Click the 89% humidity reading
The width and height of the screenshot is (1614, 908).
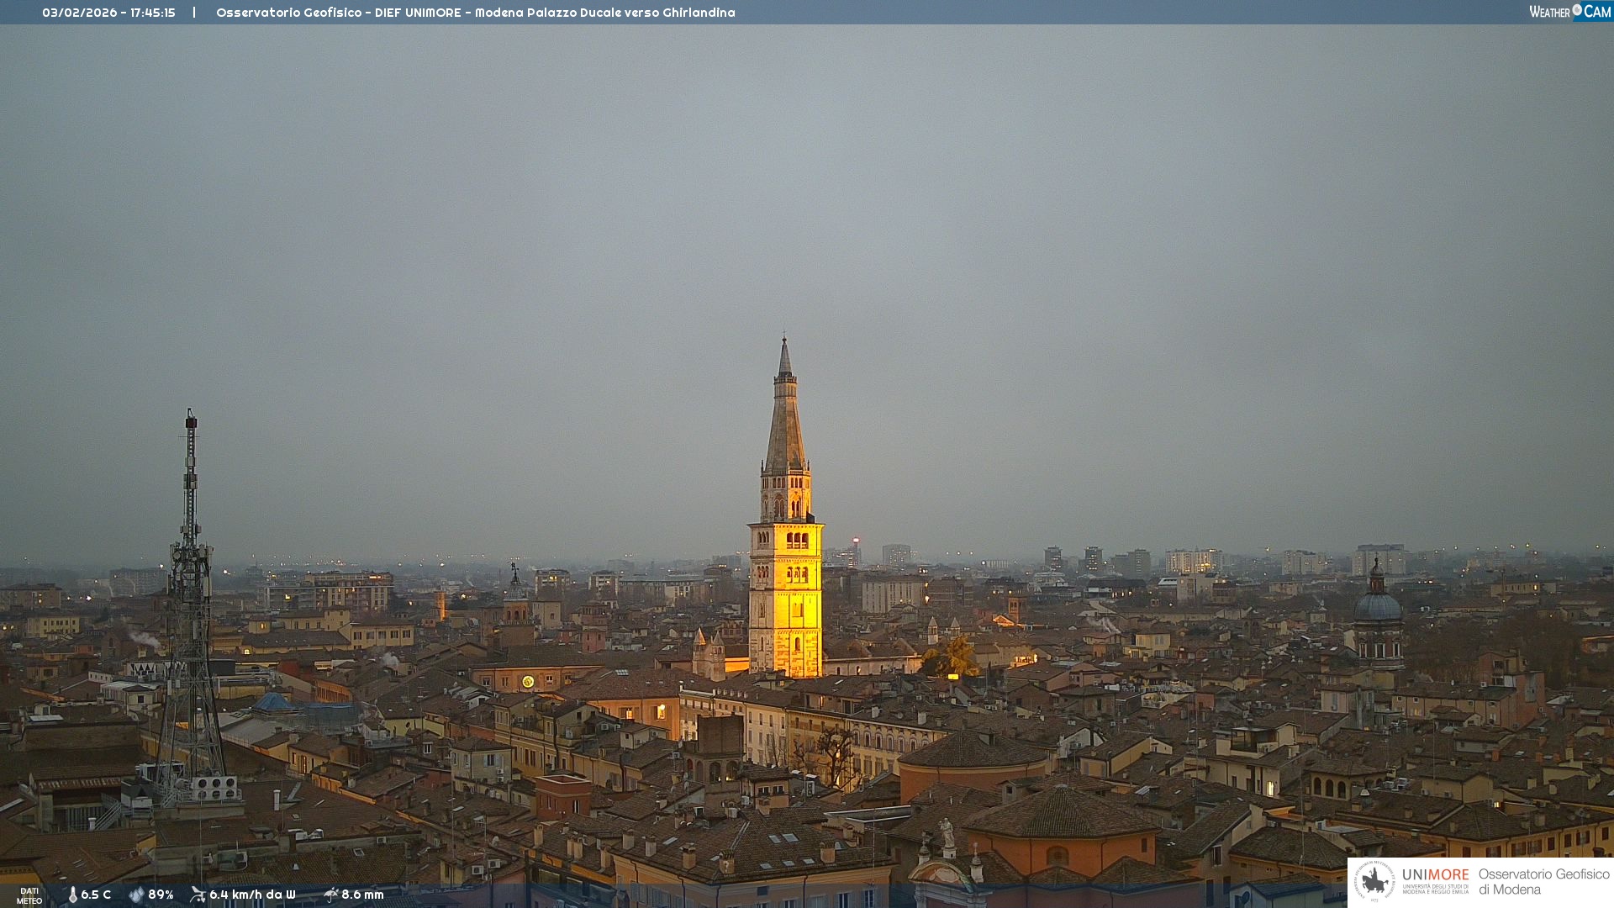(161, 895)
